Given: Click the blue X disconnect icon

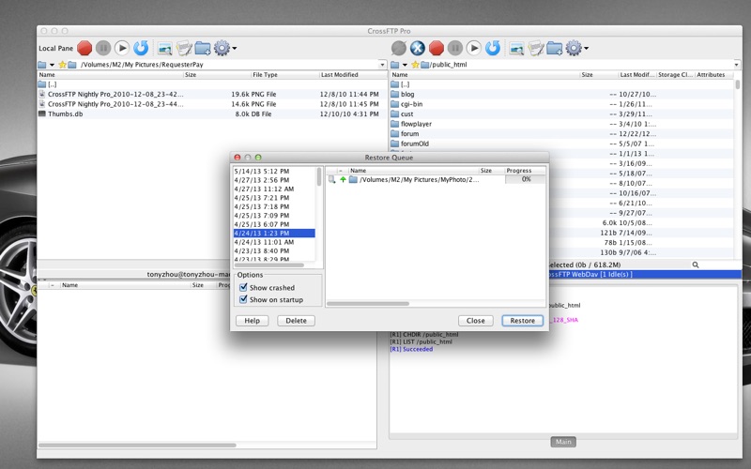Looking at the screenshot, I should click(418, 47).
